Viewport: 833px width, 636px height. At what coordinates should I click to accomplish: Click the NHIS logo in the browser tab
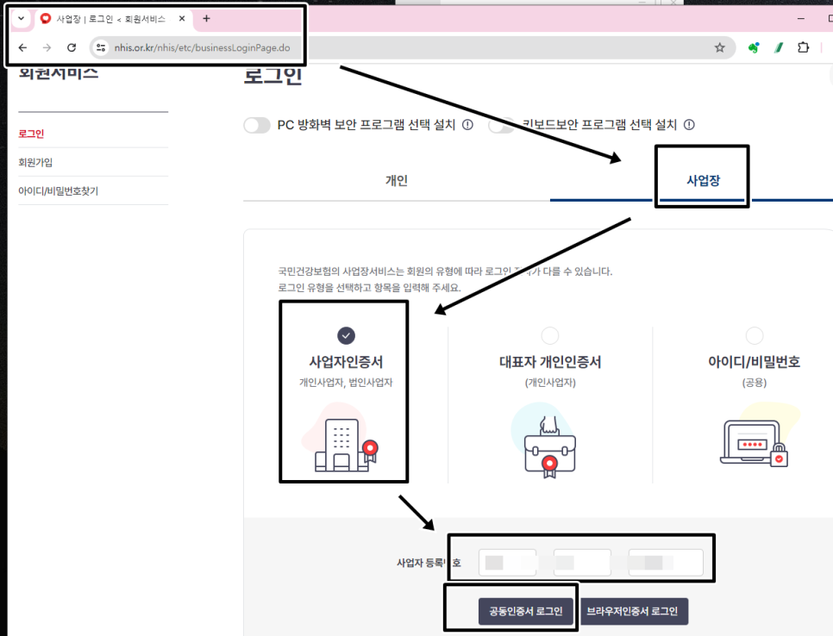click(44, 18)
